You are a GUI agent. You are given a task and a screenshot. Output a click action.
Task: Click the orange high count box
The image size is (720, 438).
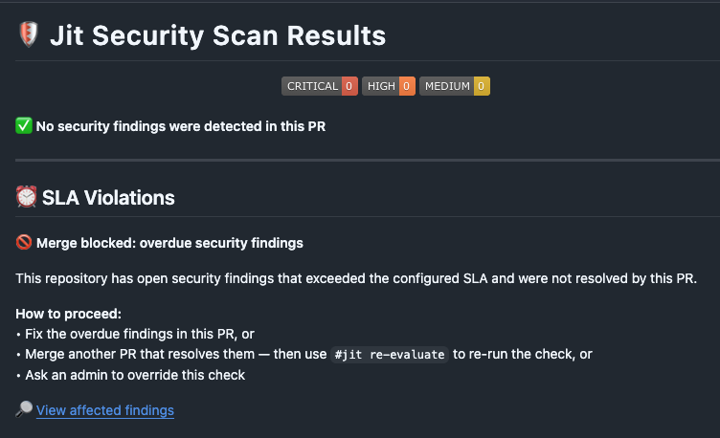pos(407,86)
